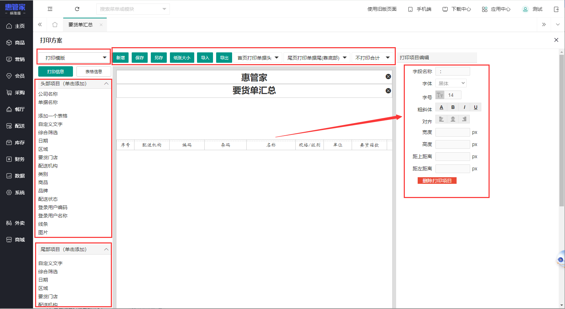Click the 字段名称 input field
The width and height of the screenshot is (565, 309).
(x=453, y=71)
